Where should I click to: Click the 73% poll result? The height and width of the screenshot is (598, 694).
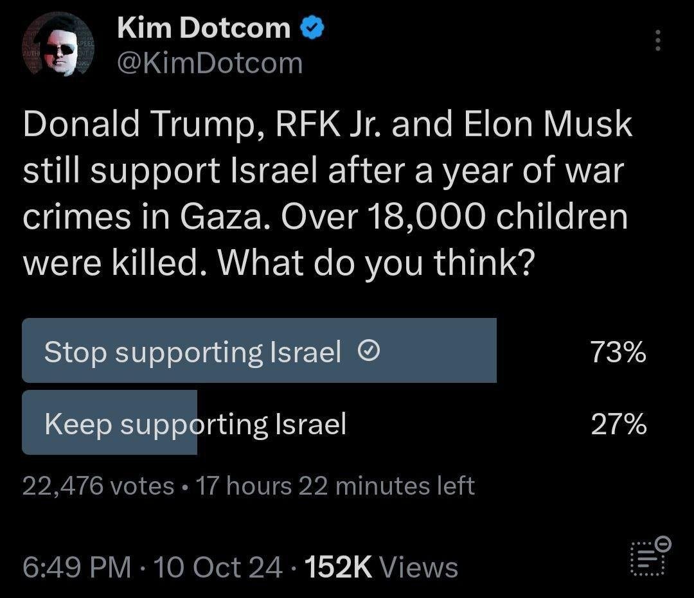(x=618, y=352)
